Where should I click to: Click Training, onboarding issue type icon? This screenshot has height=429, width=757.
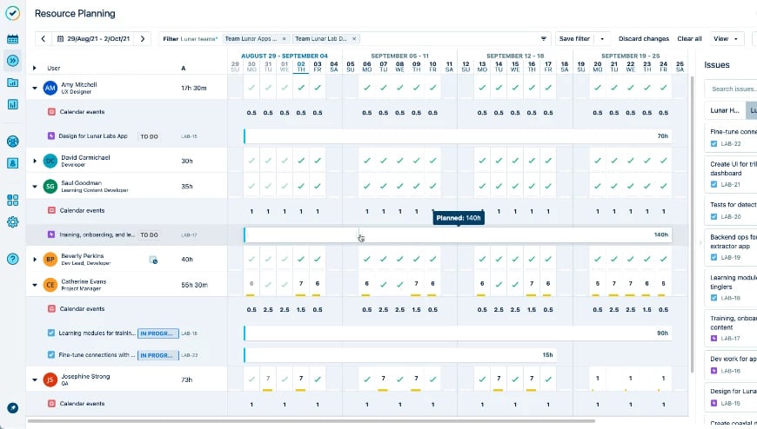tap(51, 234)
